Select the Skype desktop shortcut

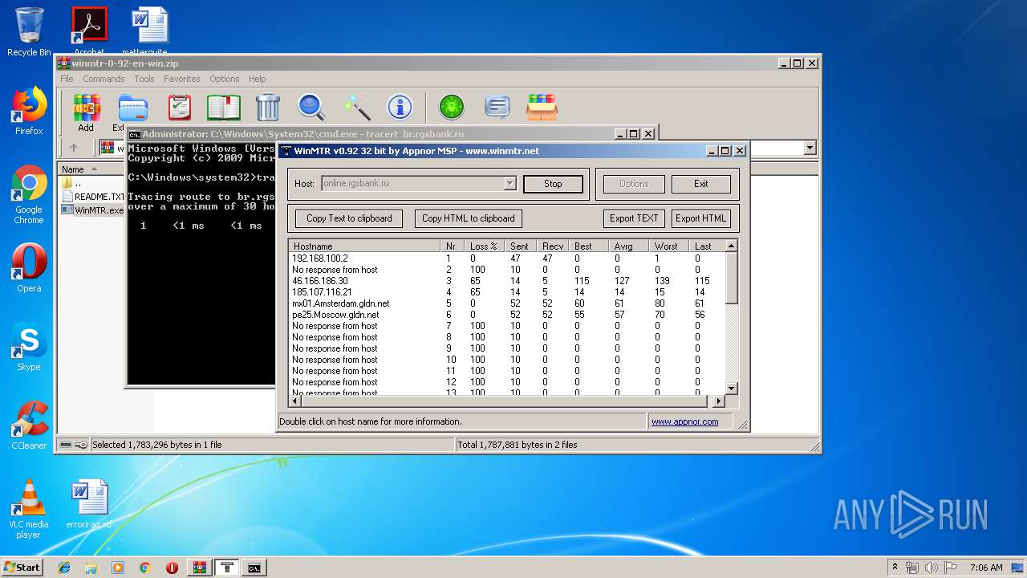point(29,348)
